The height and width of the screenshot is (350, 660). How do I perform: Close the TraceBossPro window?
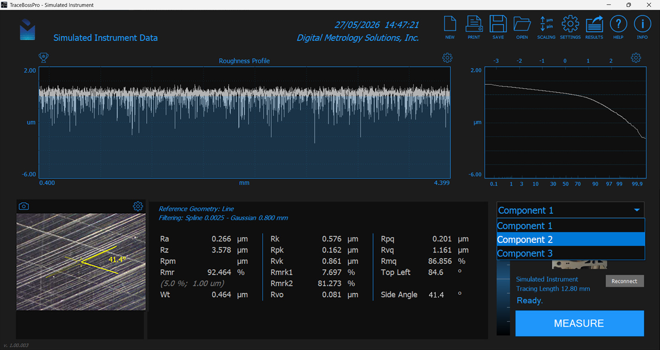pyautogui.click(x=649, y=5)
